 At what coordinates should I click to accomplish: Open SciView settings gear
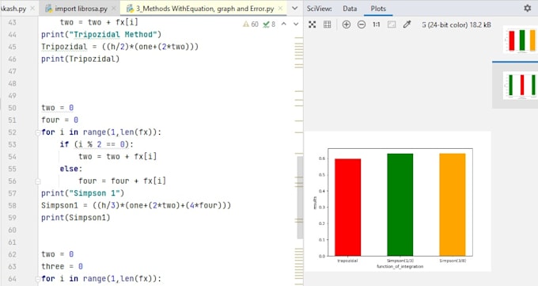(x=528, y=8)
